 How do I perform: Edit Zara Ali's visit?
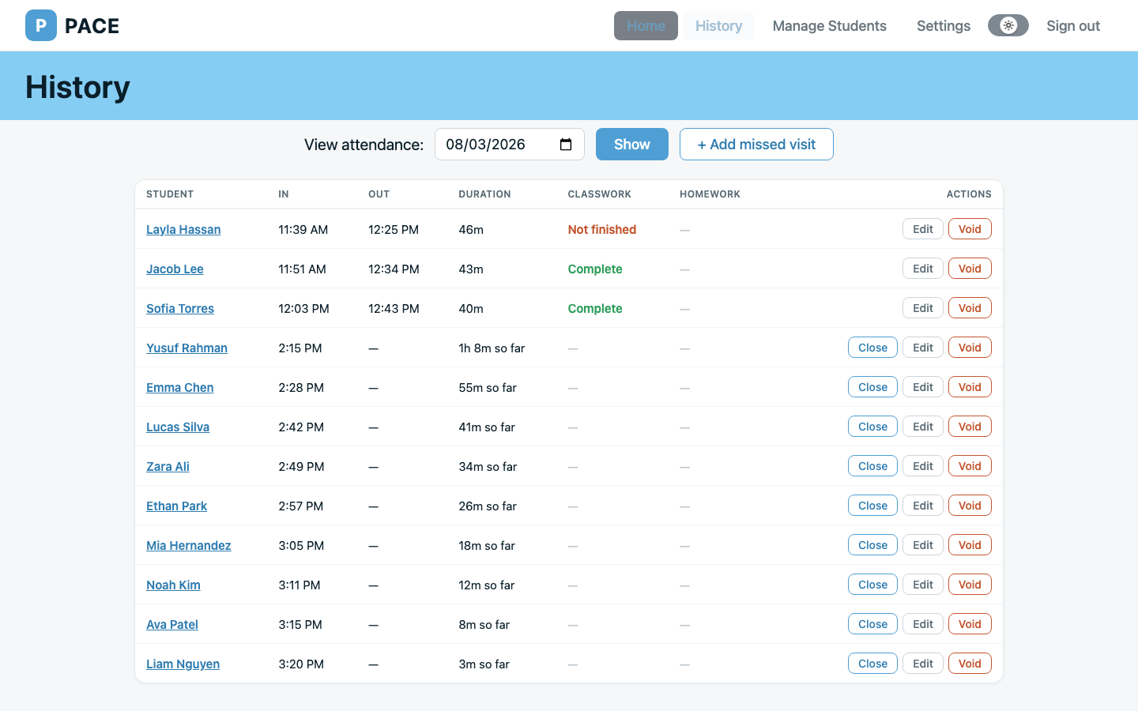point(923,466)
